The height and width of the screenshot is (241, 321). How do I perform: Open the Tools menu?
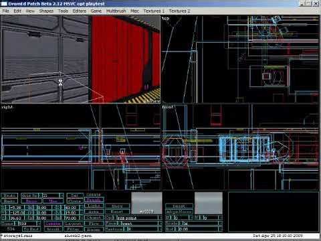[63, 11]
